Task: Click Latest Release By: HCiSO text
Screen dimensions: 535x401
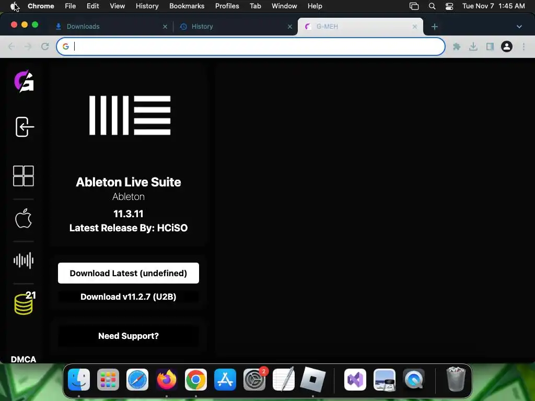Action: click(x=129, y=228)
